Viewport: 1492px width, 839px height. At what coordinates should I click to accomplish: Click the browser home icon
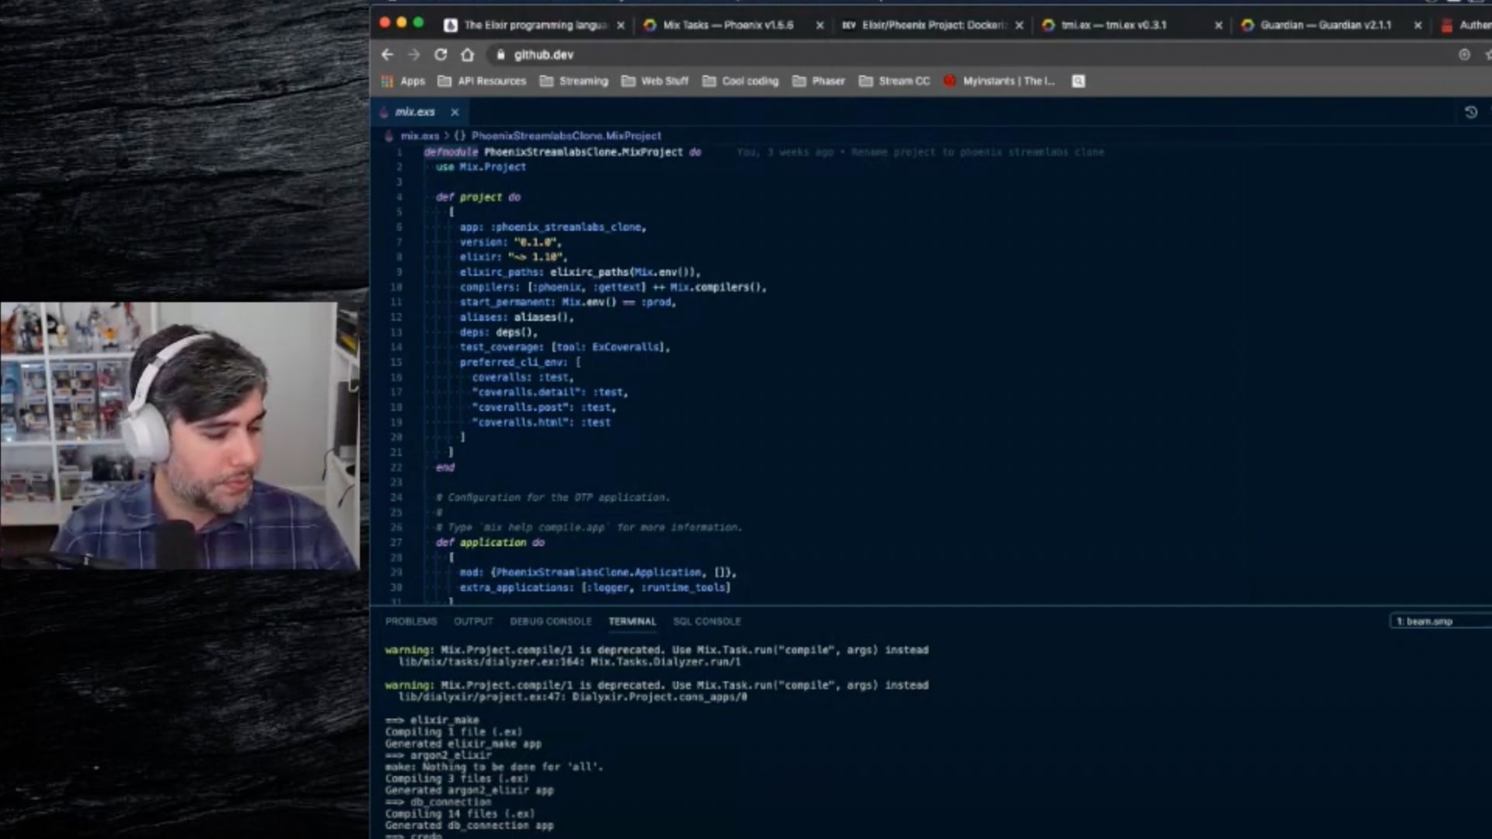click(x=467, y=54)
